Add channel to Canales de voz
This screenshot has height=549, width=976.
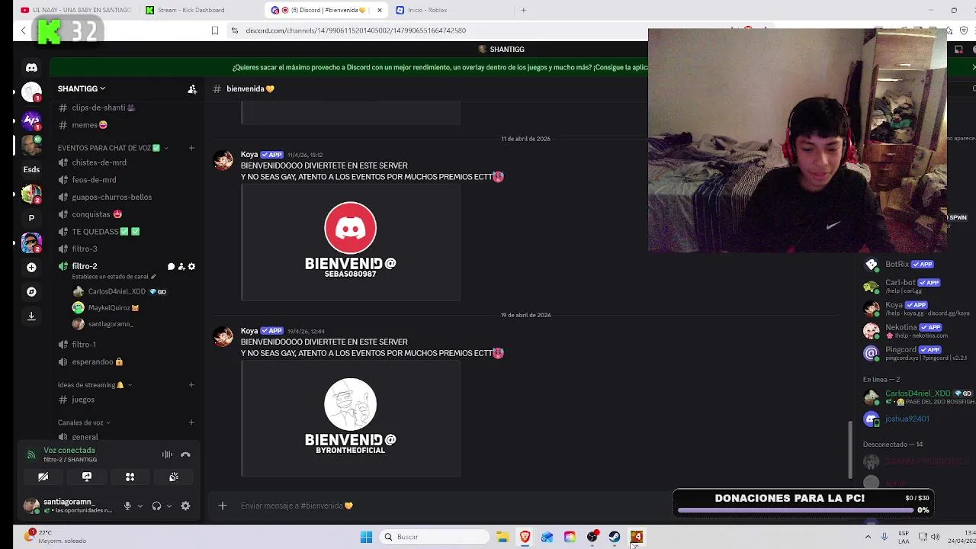(x=191, y=422)
